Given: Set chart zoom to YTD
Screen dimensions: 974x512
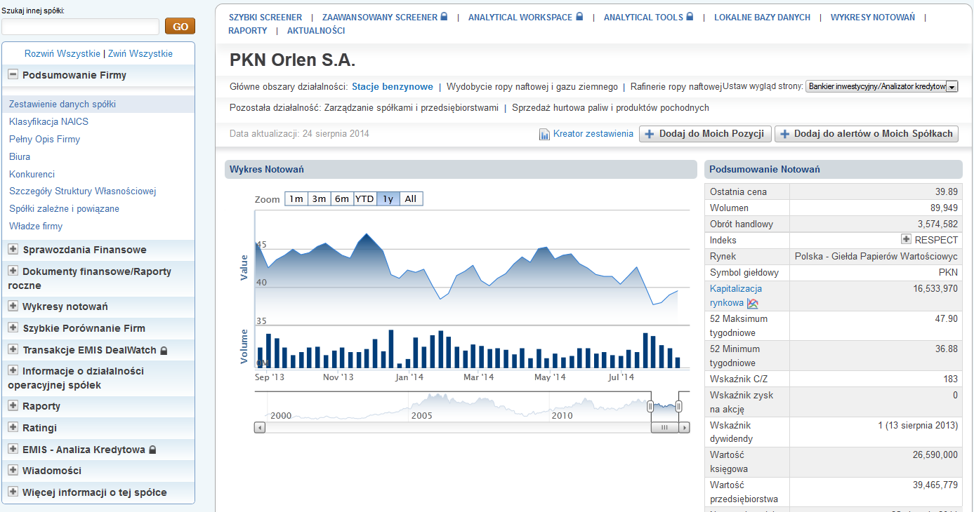Looking at the screenshot, I should point(364,198).
